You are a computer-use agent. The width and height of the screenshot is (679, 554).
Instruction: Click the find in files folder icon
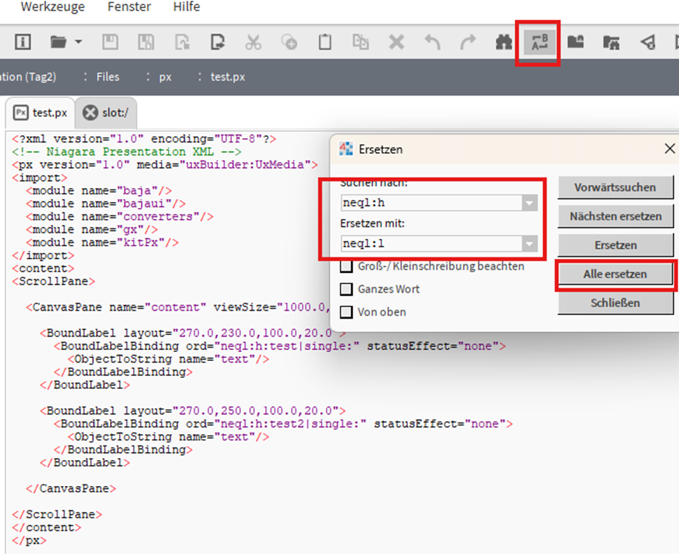pyautogui.click(x=611, y=42)
